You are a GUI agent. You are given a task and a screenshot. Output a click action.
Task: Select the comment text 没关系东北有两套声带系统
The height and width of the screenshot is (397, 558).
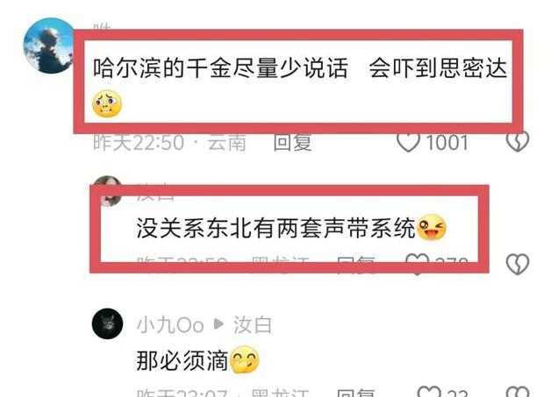tap(276, 228)
